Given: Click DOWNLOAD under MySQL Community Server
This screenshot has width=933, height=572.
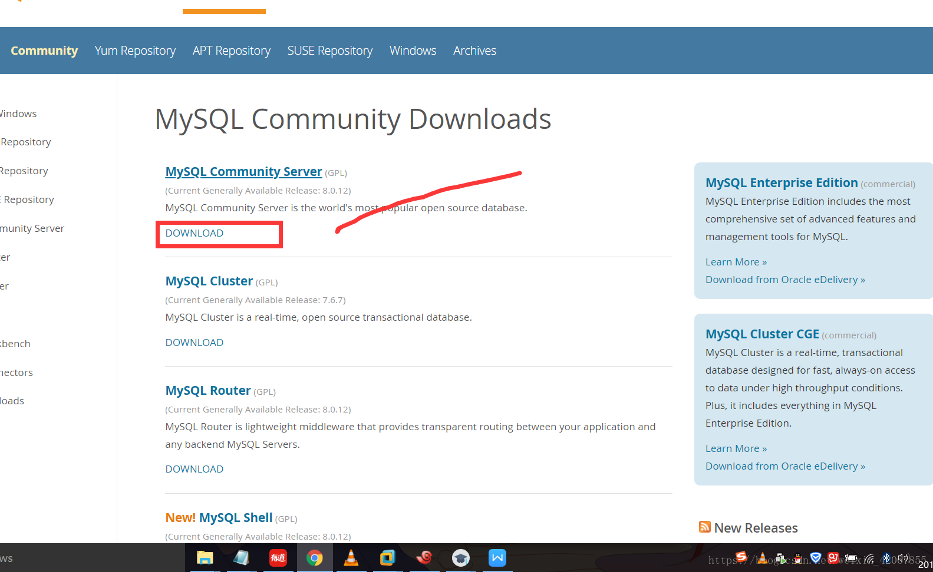Looking at the screenshot, I should coord(194,233).
